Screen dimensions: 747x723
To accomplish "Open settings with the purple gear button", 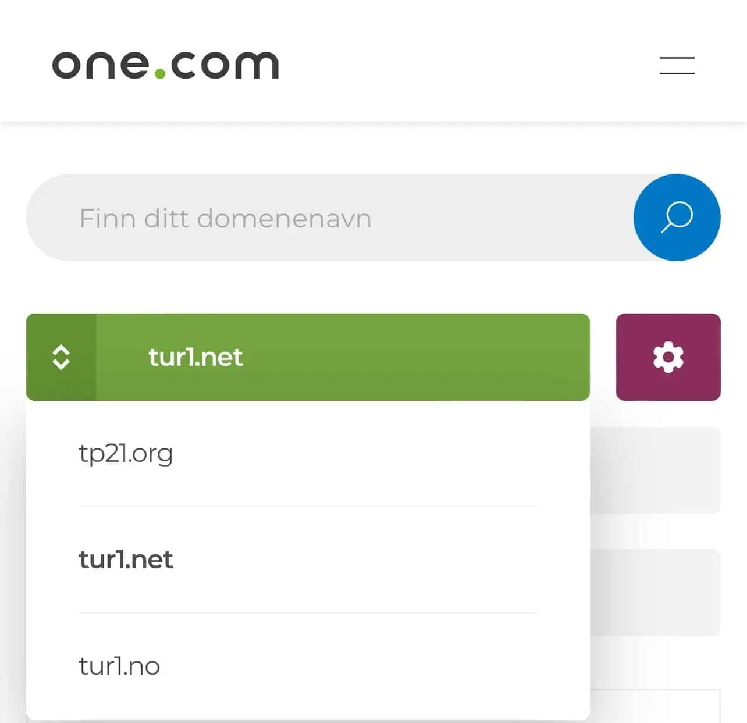I will coord(668,357).
